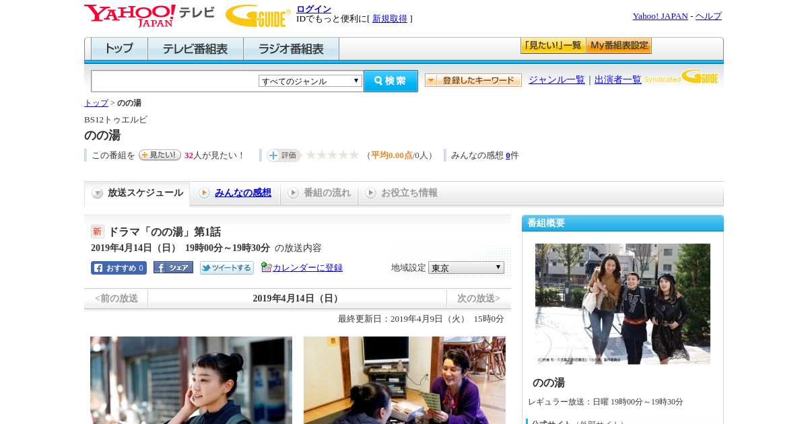Open the 番組概要 three women photo
Viewport: 808px width, 424px height.
tap(623, 304)
